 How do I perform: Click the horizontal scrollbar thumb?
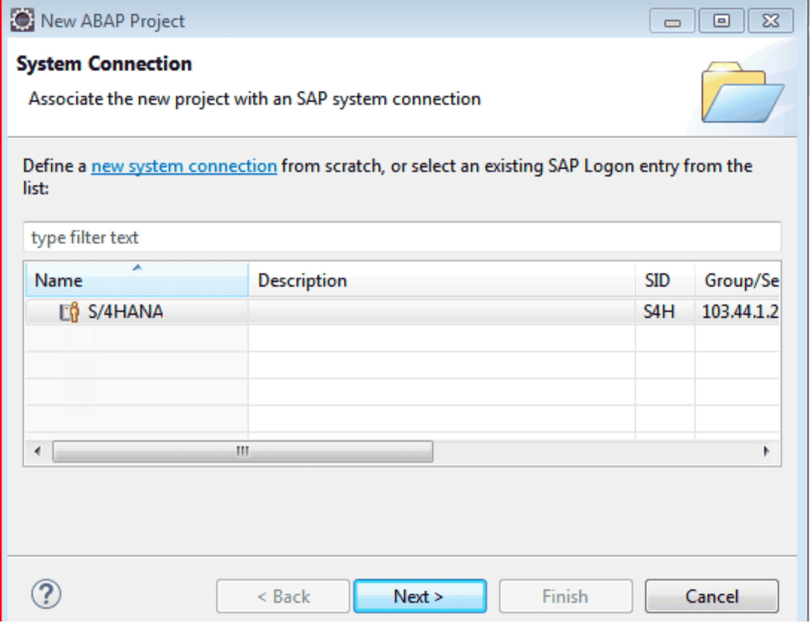(x=243, y=451)
